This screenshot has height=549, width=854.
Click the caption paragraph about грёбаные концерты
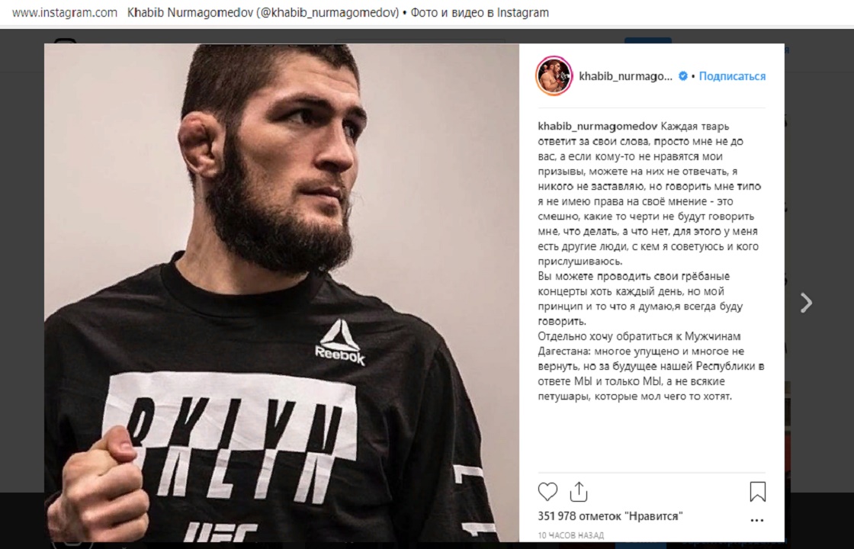point(640,298)
